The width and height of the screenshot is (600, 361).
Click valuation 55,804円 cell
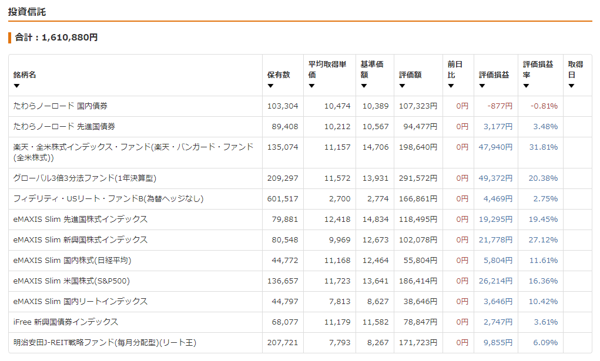[x=421, y=261]
